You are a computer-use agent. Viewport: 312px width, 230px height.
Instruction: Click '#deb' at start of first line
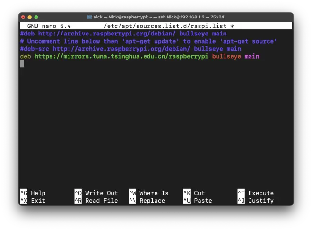(27, 34)
